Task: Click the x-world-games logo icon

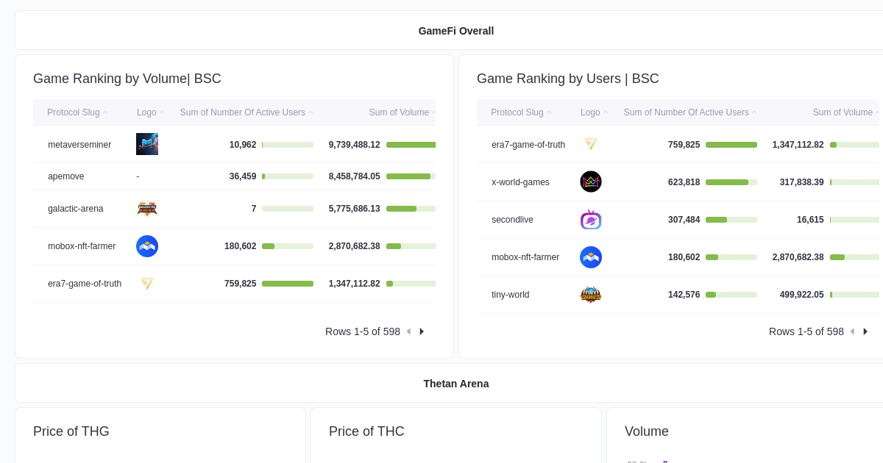Action: 591,182
